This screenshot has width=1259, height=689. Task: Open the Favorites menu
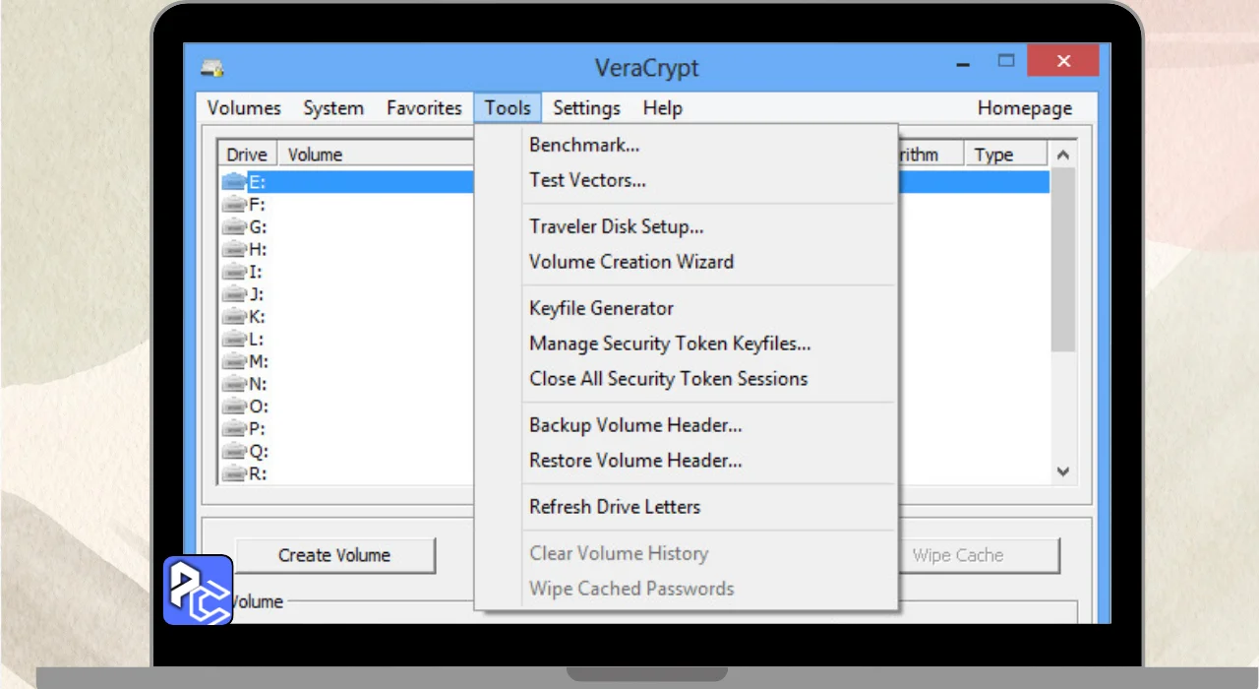(424, 108)
